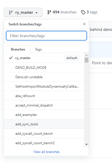Focus the Filter branches/tags input
The height and width of the screenshot is (163, 112).
tap(46, 36)
